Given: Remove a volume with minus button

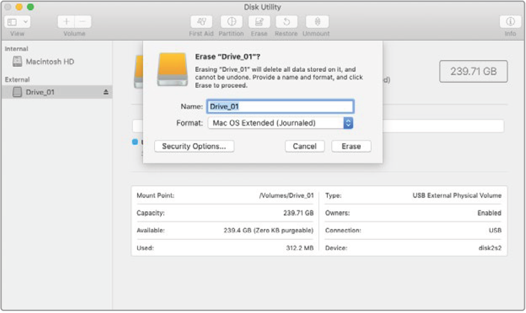Looking at the screenshot, I should tap(83, 22).
